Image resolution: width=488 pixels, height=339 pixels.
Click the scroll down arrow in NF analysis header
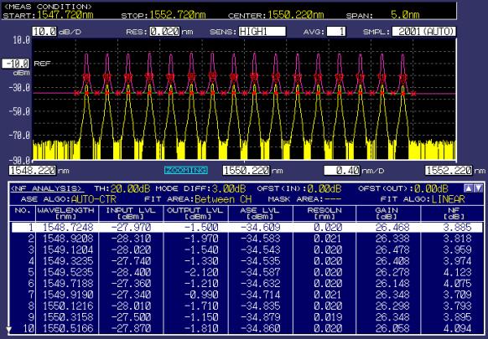tap(479, 187)
